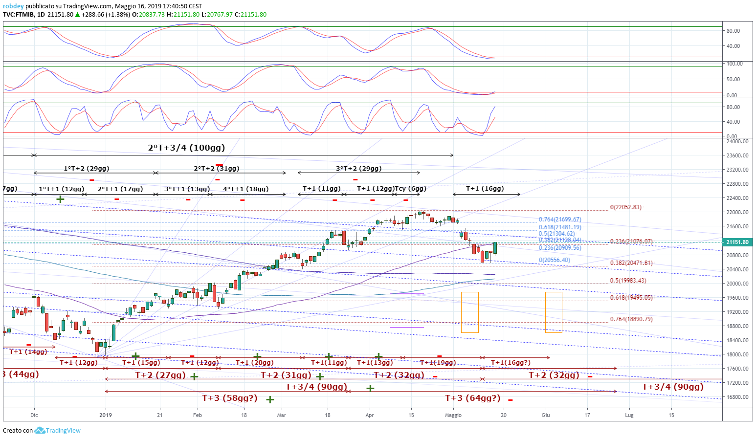Click Fibonacci level 0.618(19495.05)
The width and height of the screenshot is (756, 439).
tap(631, 298)
